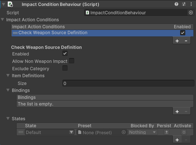Enable Allow Non Weapon Impact
The width and height of the screenshot is (196, 145).
pos(72,61)
